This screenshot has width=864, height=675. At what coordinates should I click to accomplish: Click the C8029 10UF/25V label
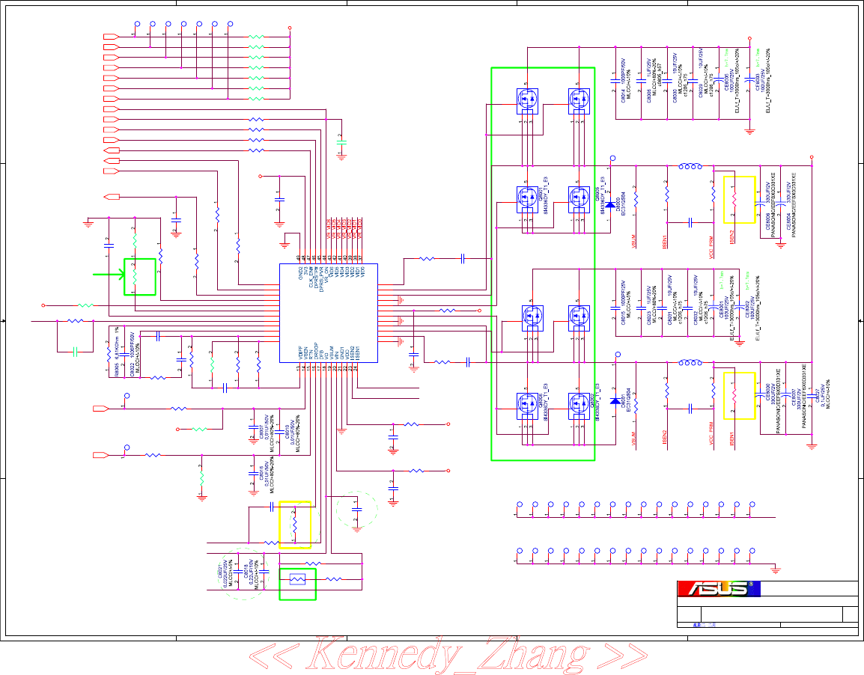point(700,73)
